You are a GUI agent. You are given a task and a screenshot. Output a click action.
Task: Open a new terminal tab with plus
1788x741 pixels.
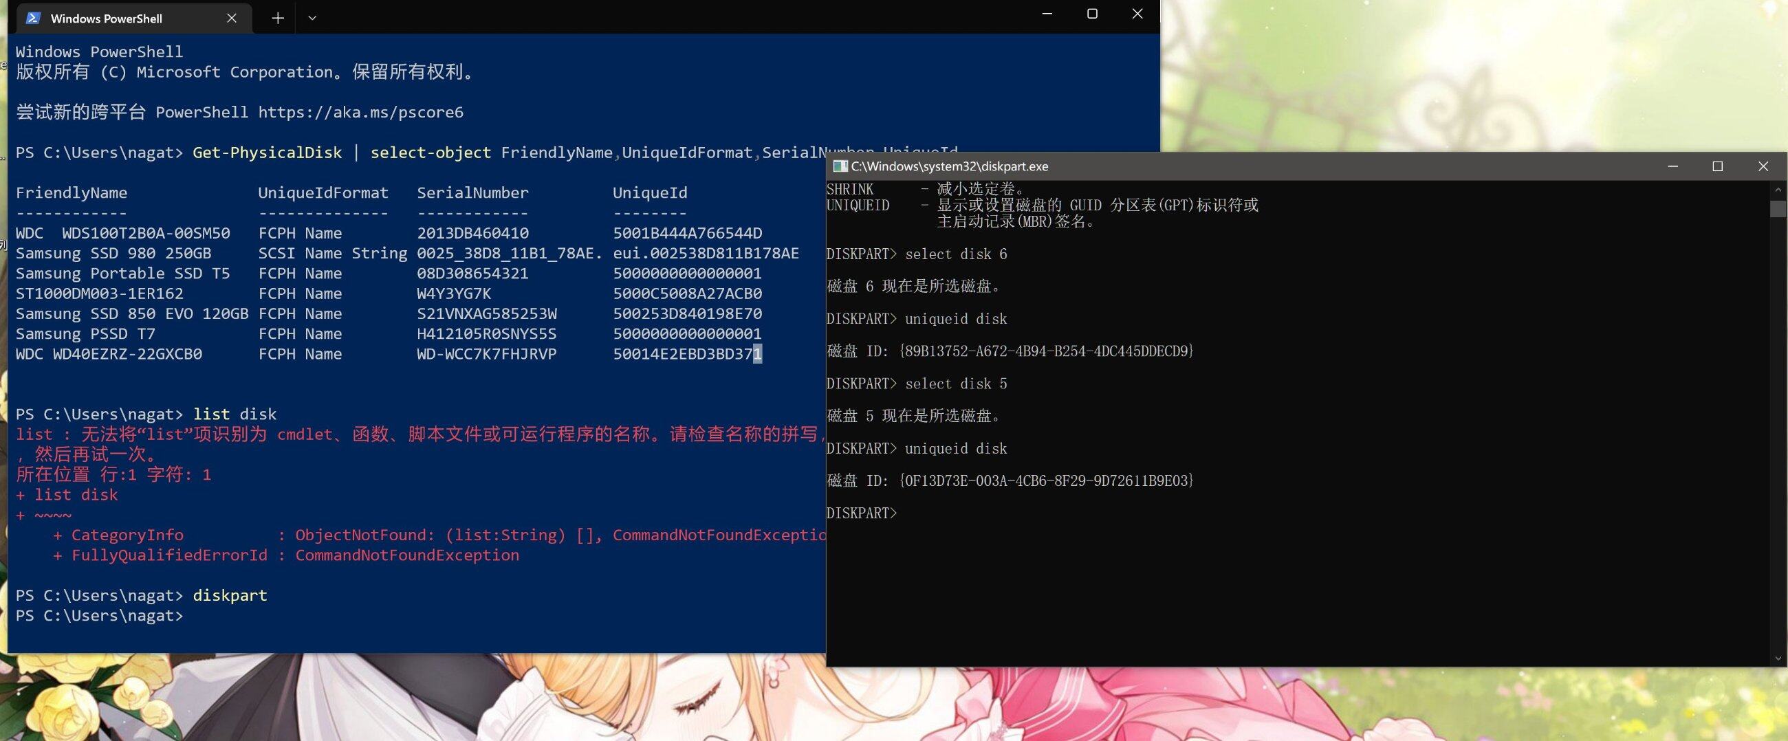278,18
